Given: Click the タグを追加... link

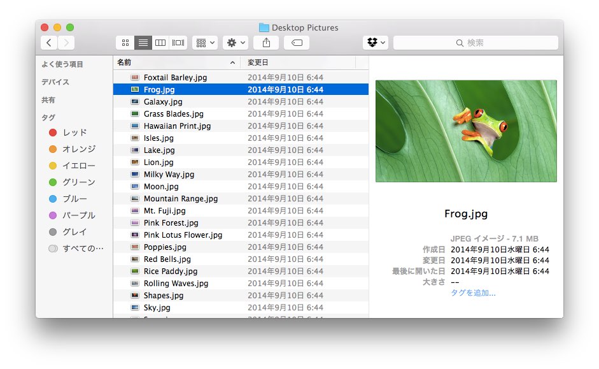Looking at the screenshot, I should coord(473,293).
